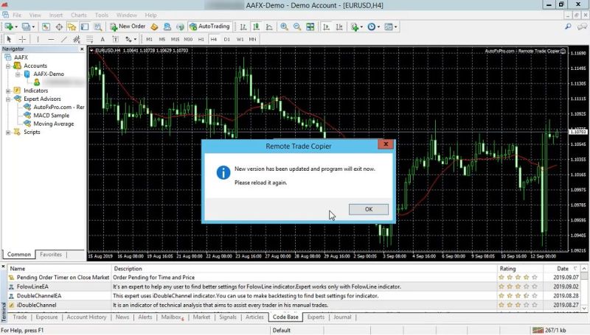Click the zoom in magnifier icon
This screenshot has width=590, height=335.
pos(285,27)
